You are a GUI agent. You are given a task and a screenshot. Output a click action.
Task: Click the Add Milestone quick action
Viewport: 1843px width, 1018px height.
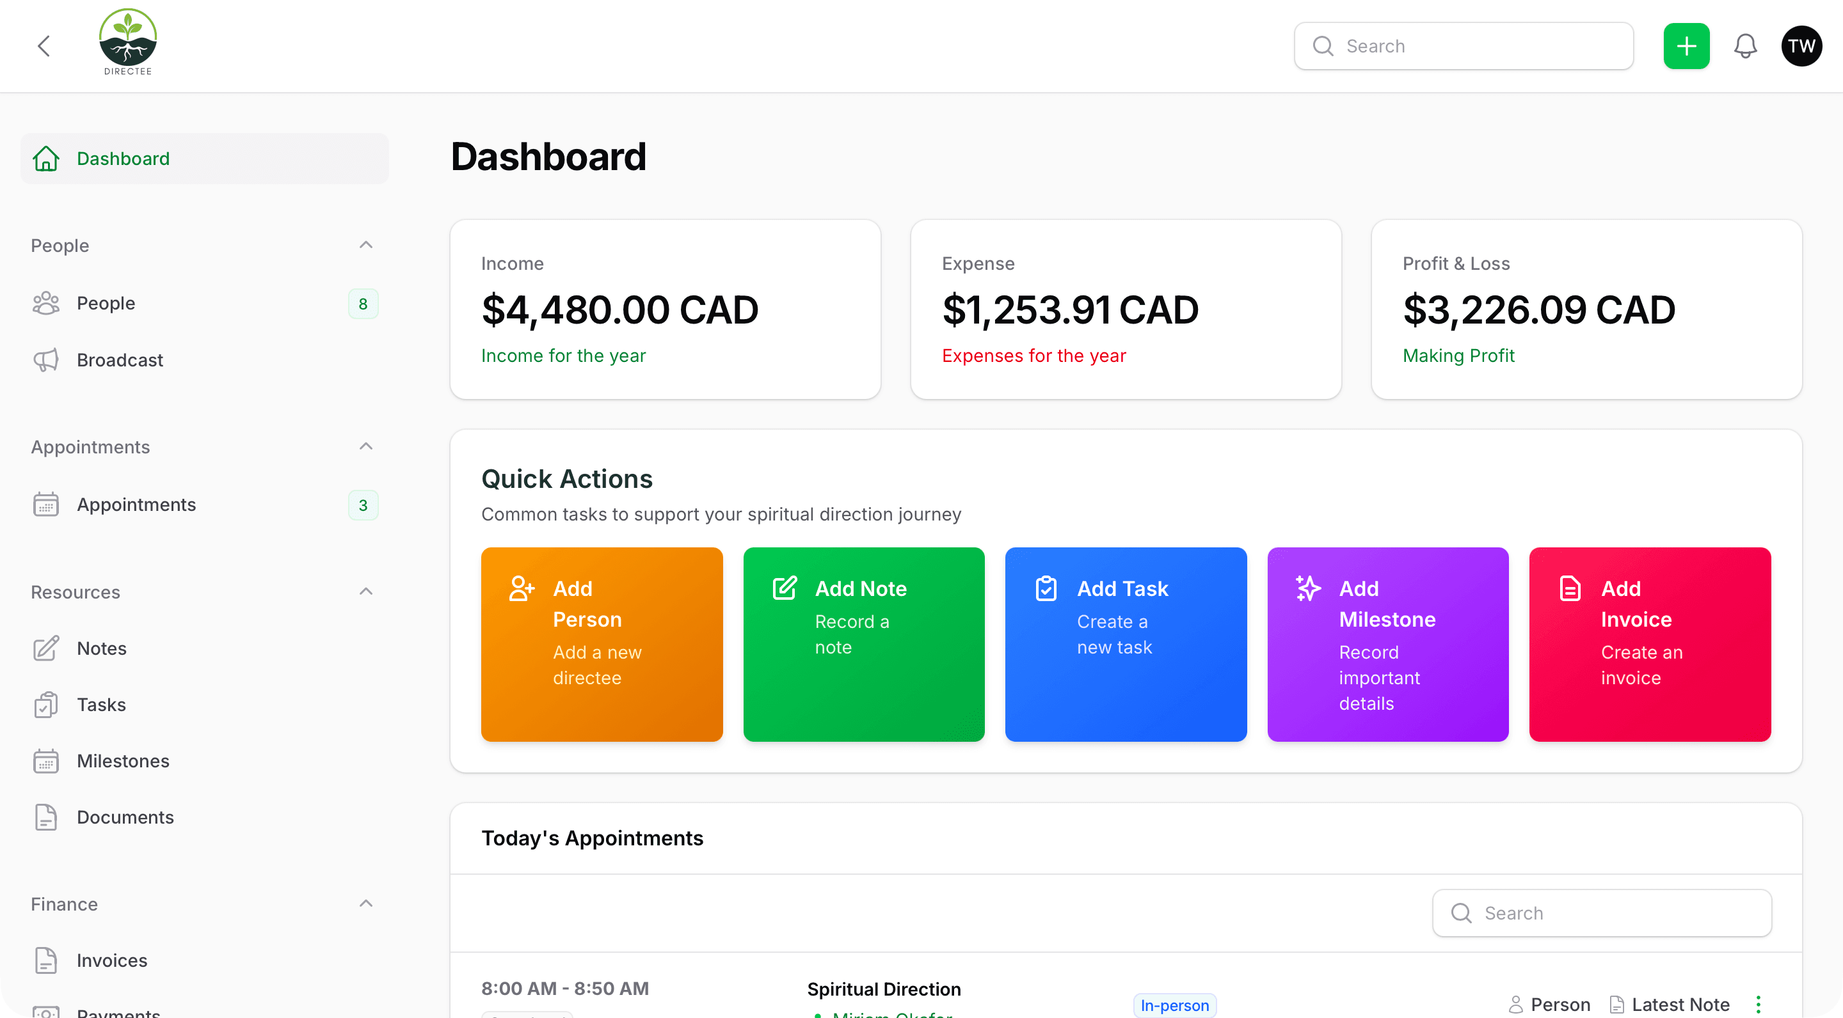click(x=1388, y=645)
